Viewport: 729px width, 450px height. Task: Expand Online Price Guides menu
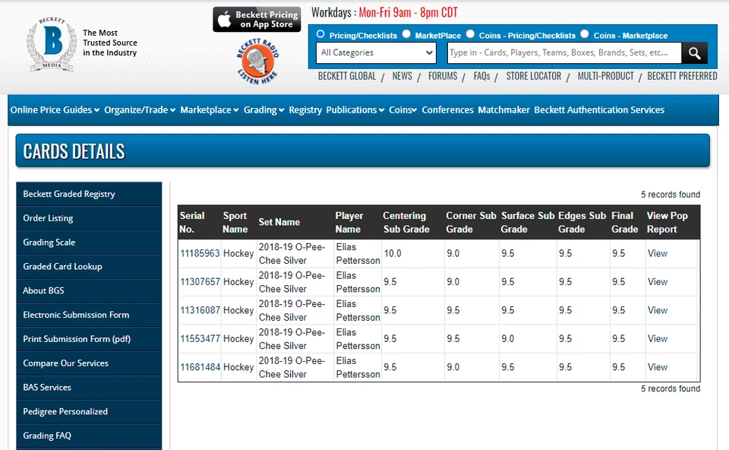pos(55,109)
